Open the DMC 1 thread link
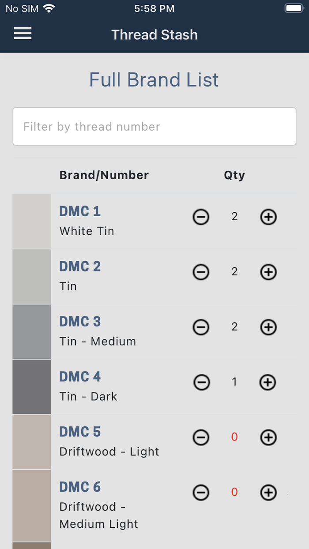 point(80,211)
